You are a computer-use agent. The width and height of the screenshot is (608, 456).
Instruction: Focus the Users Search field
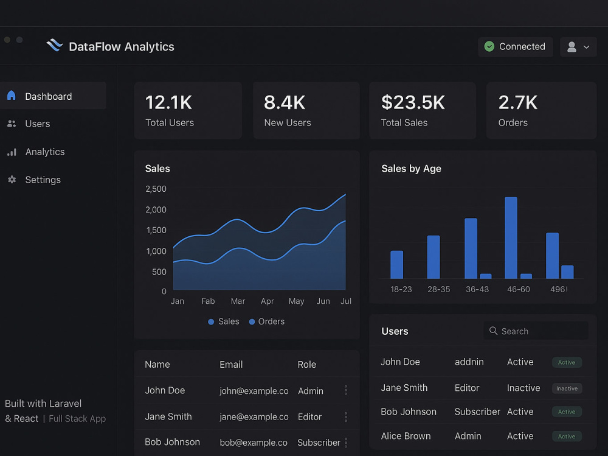(536, 331)
